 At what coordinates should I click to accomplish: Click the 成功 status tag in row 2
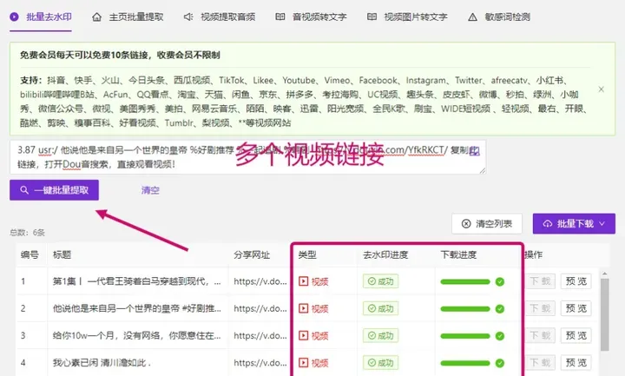pyautogui.click(x=381, y=308)
